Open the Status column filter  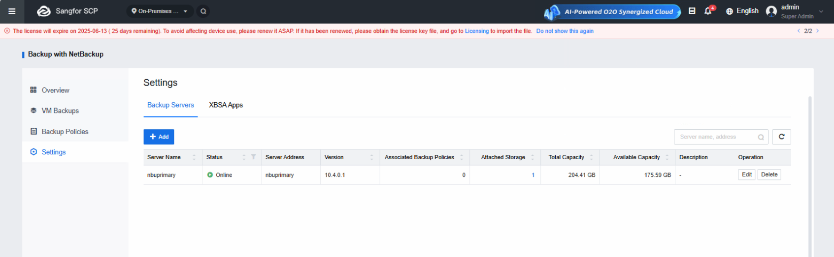253,157
